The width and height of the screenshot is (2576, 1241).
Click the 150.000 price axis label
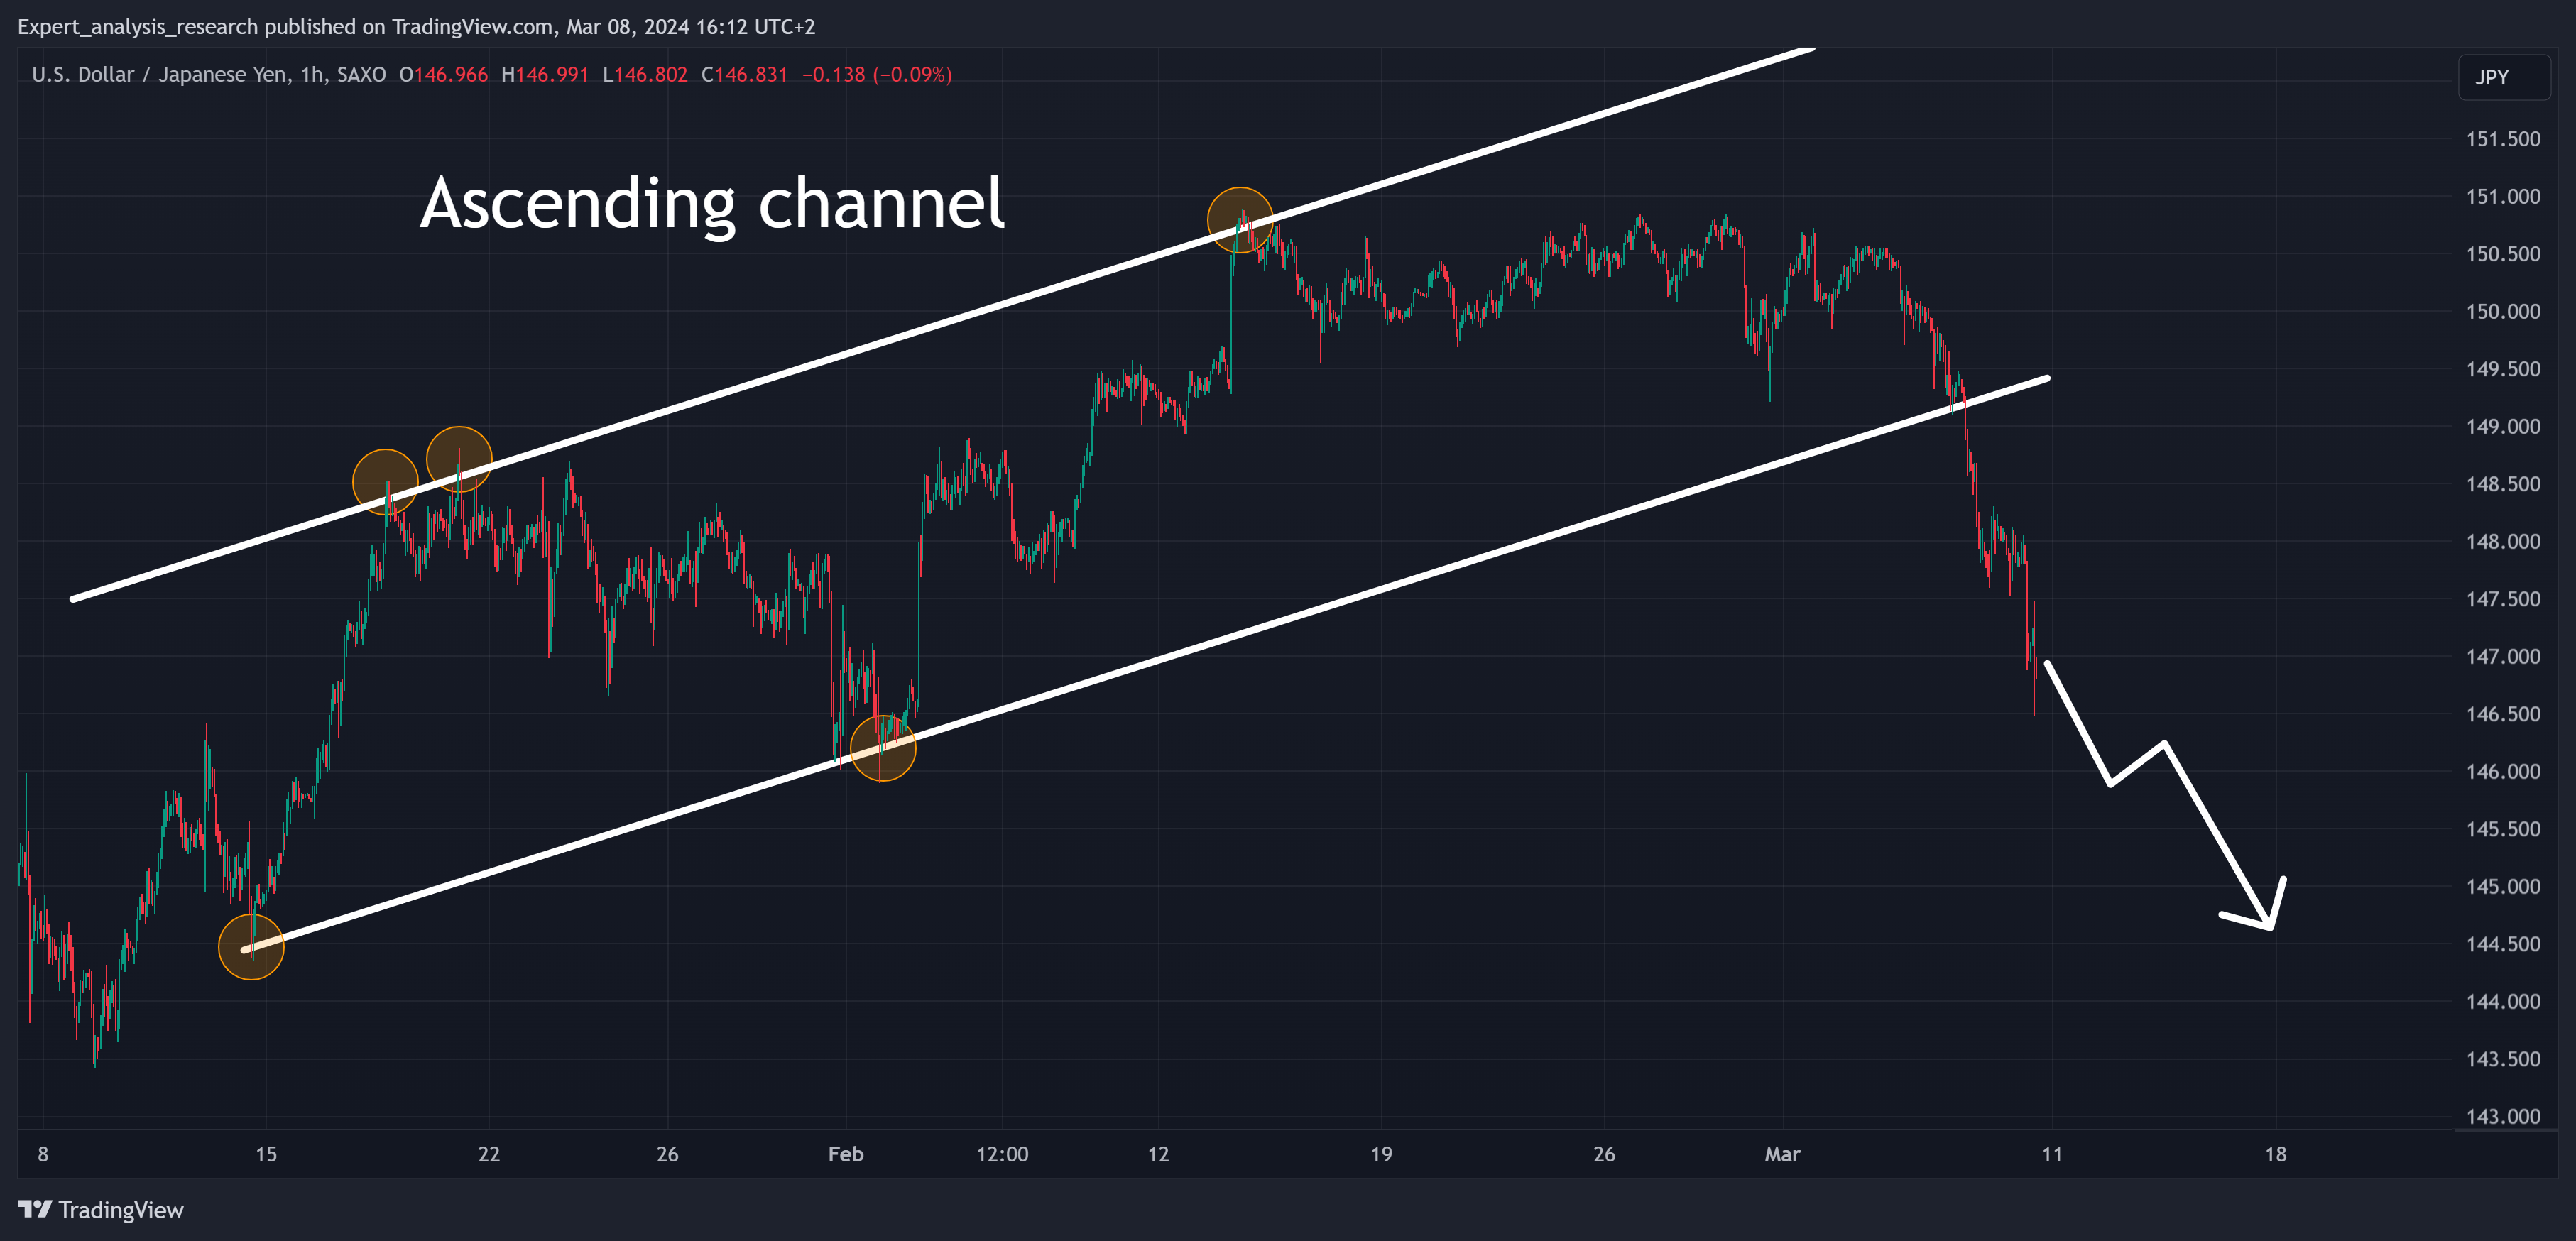tap(2503, 311)
